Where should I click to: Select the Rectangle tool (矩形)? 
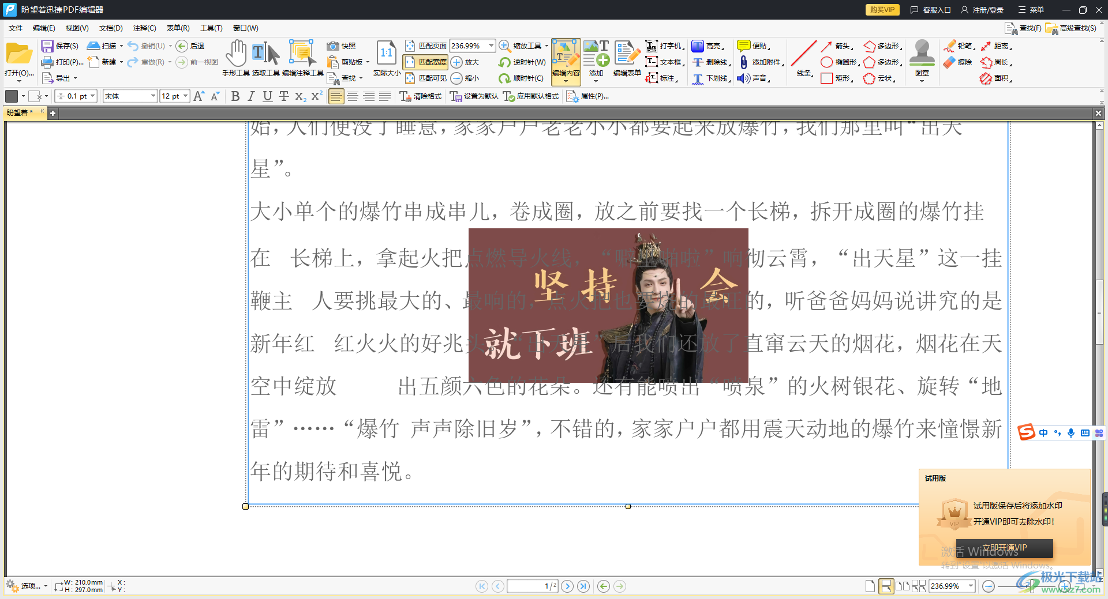point(837,78)
